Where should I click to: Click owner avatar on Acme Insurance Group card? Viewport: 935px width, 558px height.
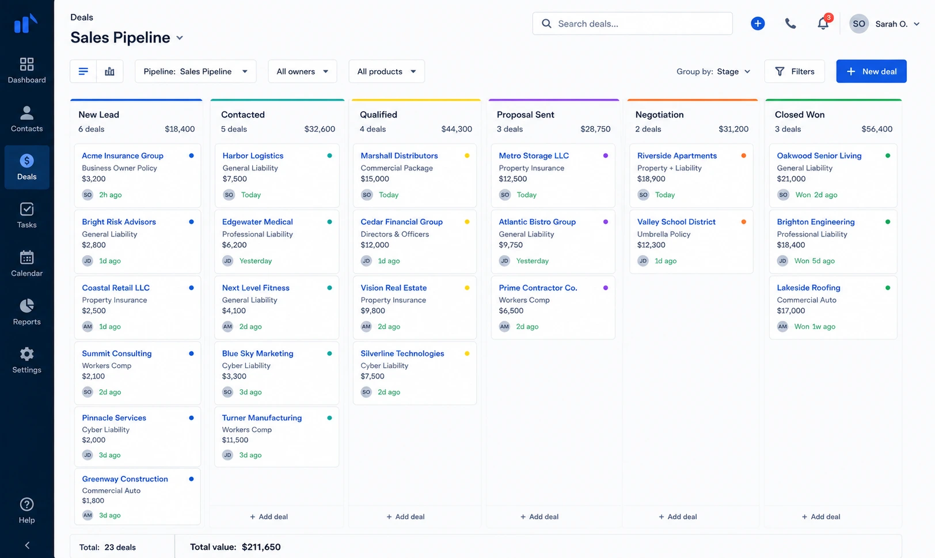pyautogui.click(x=88, y=195)
